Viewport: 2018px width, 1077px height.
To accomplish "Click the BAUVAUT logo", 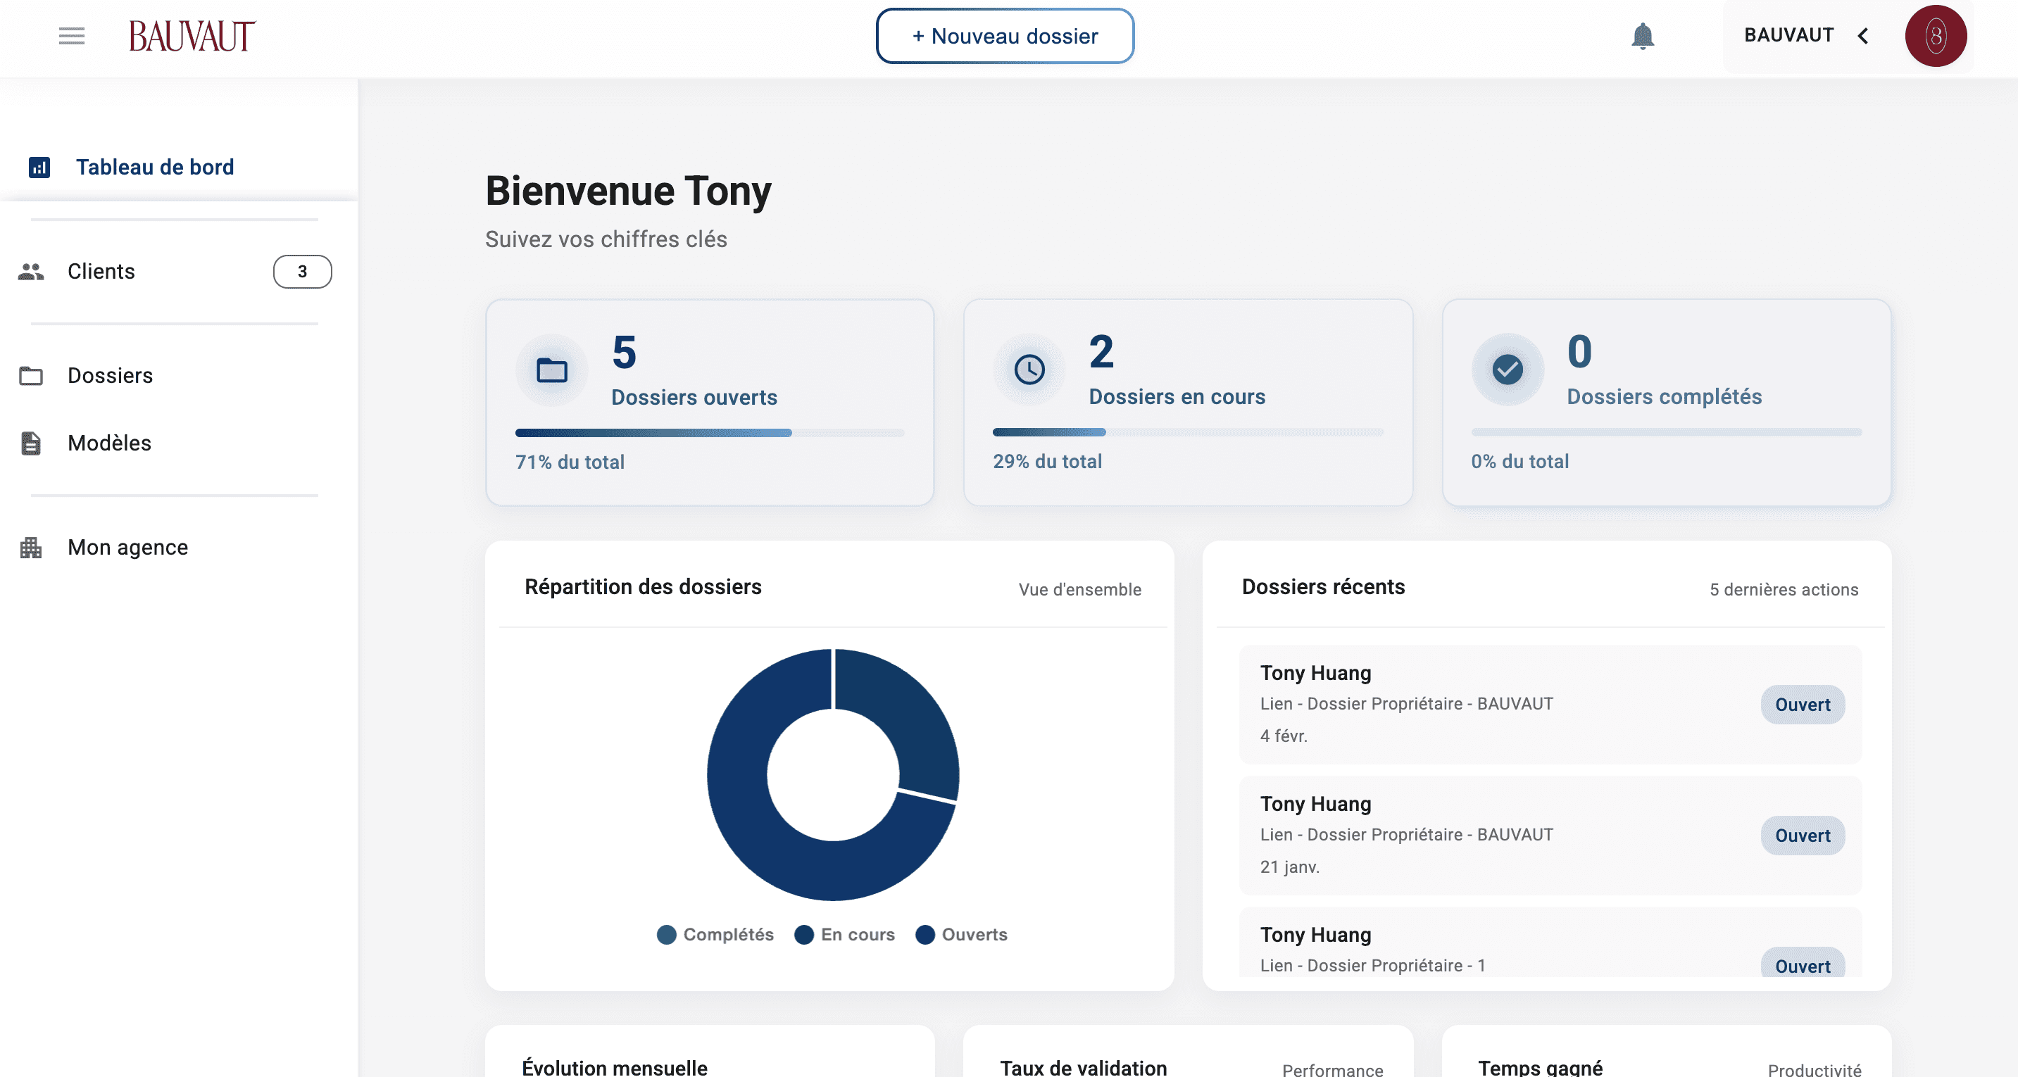I will click(192, 36).
